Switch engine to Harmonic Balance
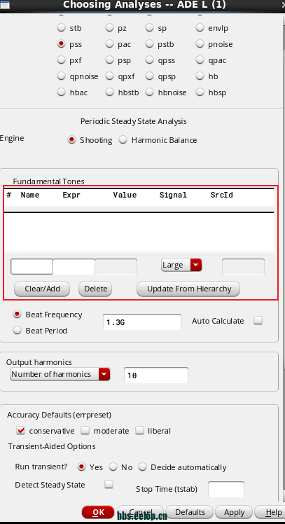Viewport: 285px width, 524px height. pos(123,139)
